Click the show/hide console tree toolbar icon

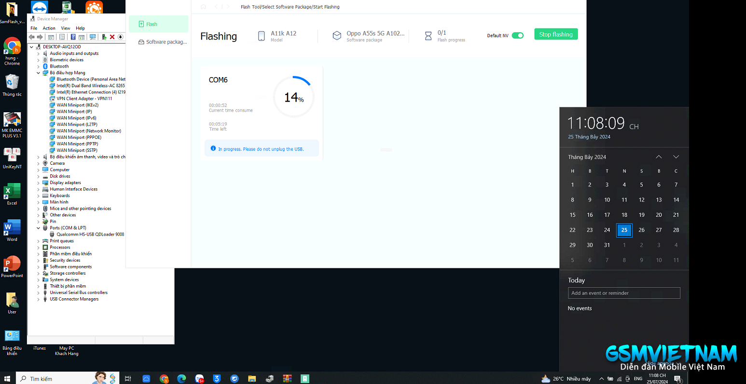(x=52, y=37)
